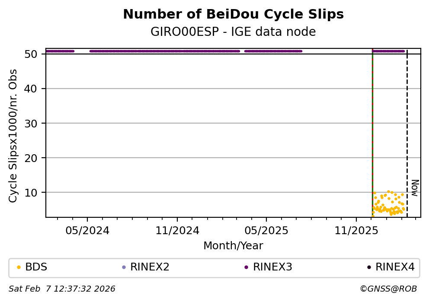Viewport: 429px width, 302px height.
Task: Click the 'Now' dashed line label
Action: [x=414, y=188]
